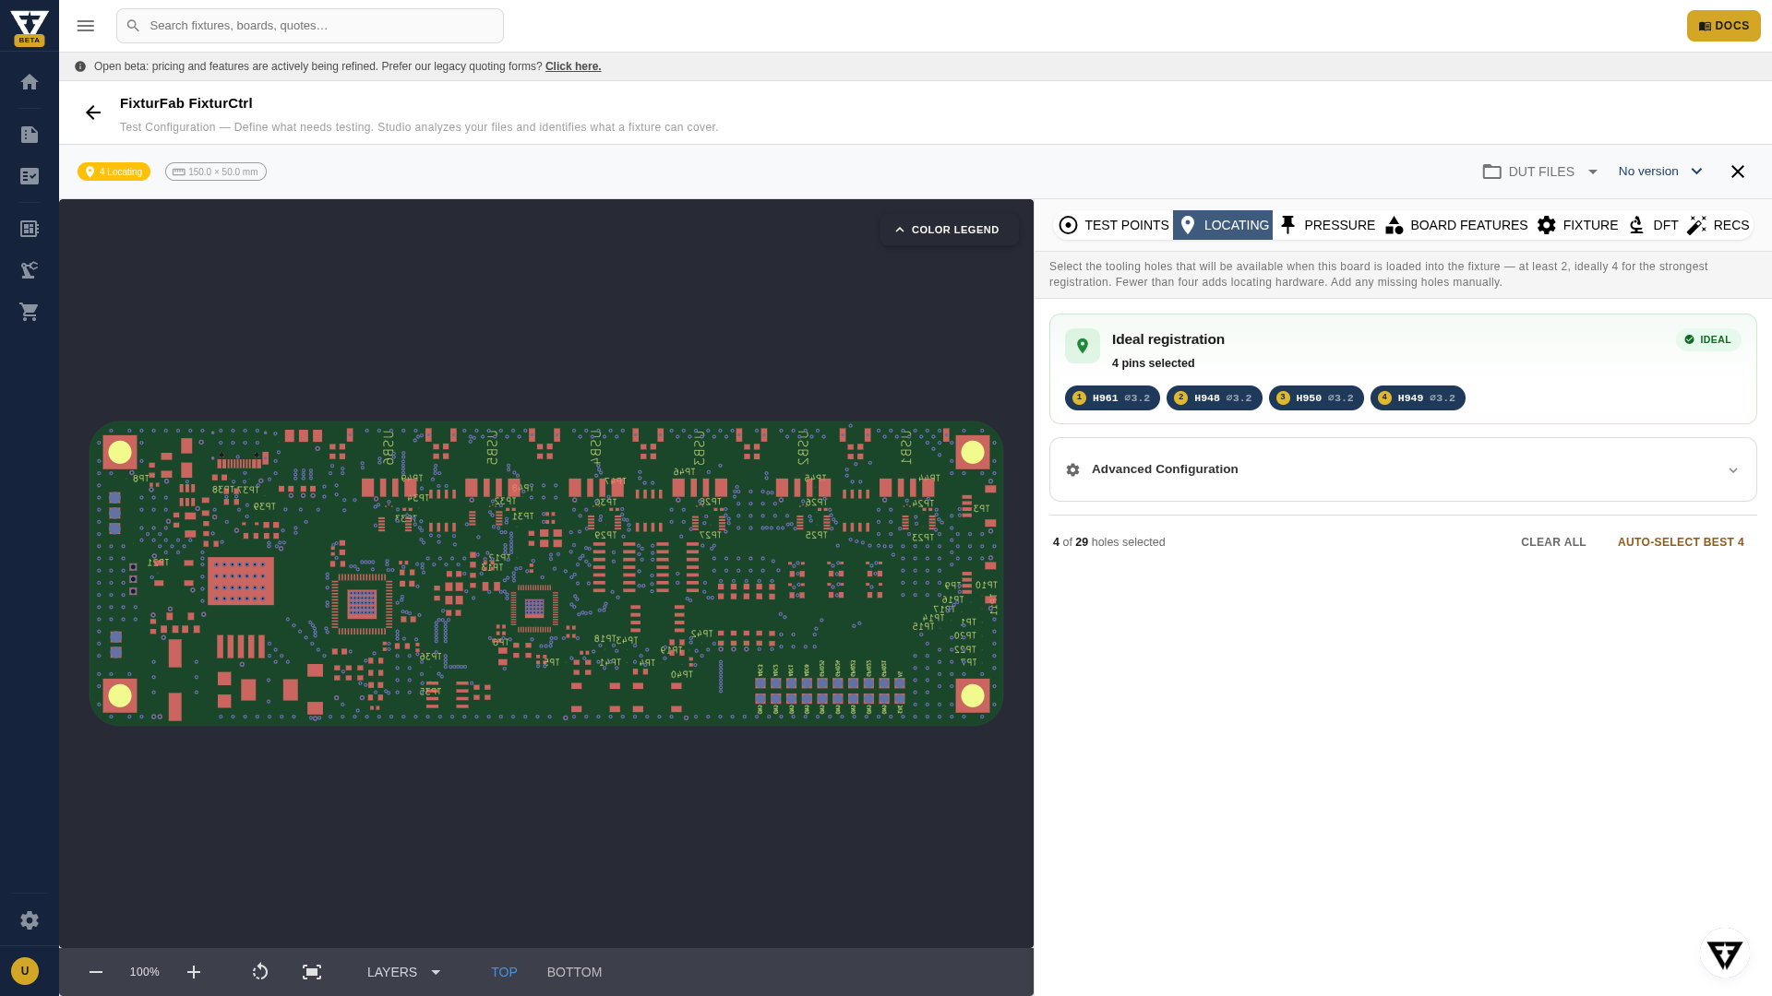
Task: Toggle the H949 locating pin chip
Action: tap(1418, 398)
